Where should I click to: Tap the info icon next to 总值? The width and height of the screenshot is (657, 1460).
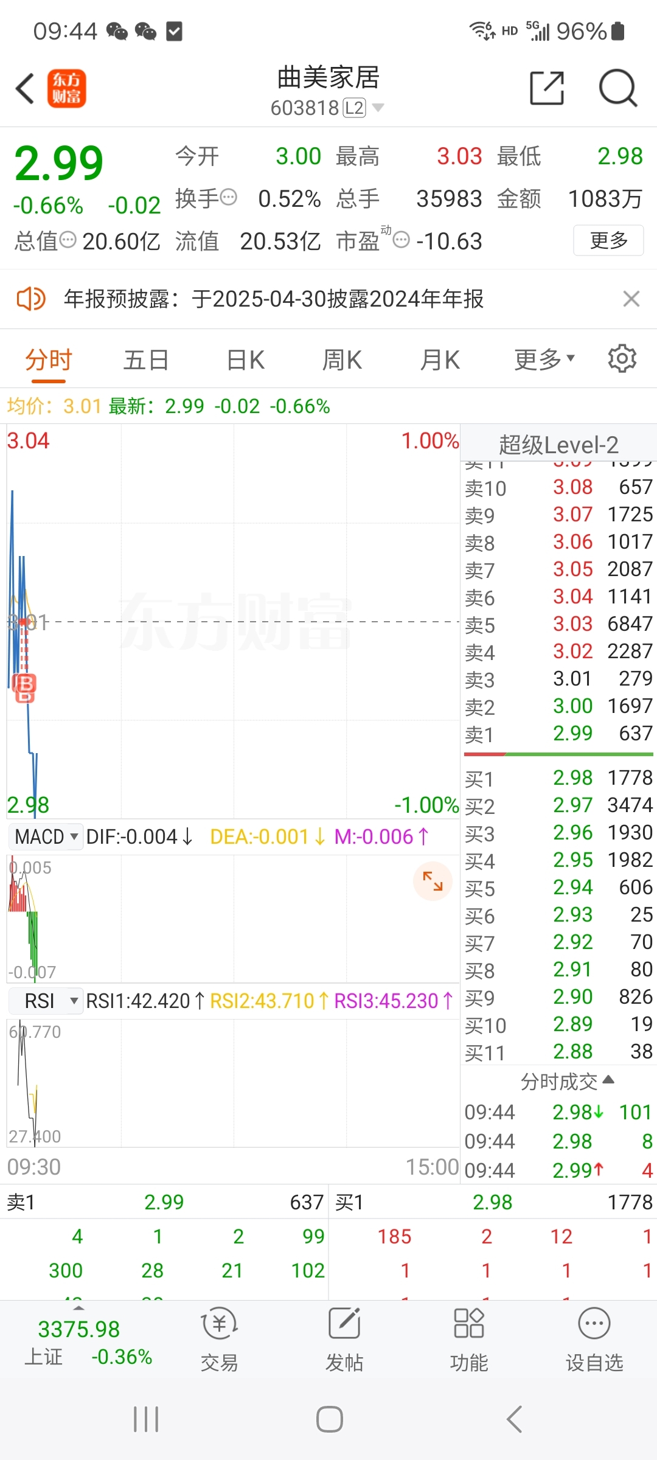(x=68, y=240)
